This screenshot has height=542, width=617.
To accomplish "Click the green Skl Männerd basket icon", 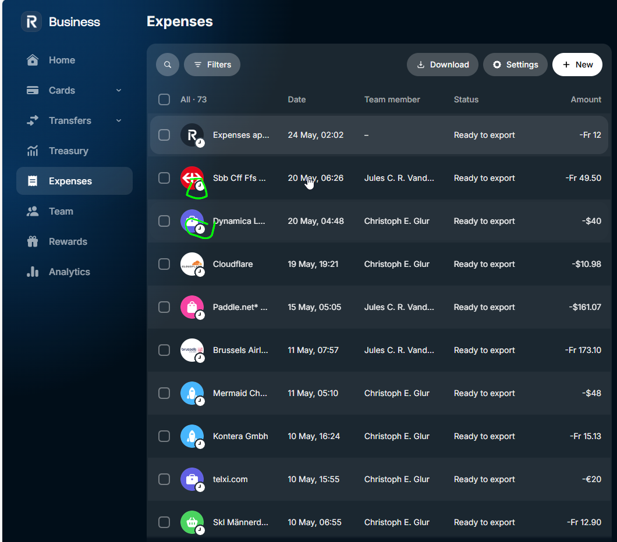I will pos(192,522).
